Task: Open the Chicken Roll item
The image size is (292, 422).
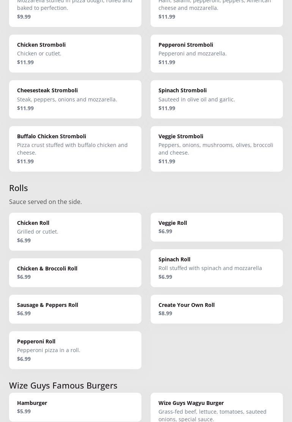Action: 75,231
